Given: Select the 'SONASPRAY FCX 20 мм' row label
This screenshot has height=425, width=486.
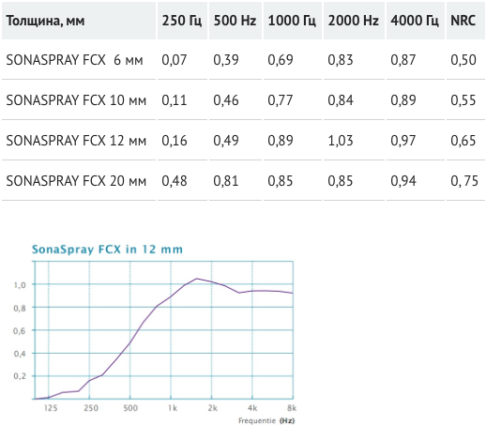Looking at the screenshot, I should [x=76, y=181].
